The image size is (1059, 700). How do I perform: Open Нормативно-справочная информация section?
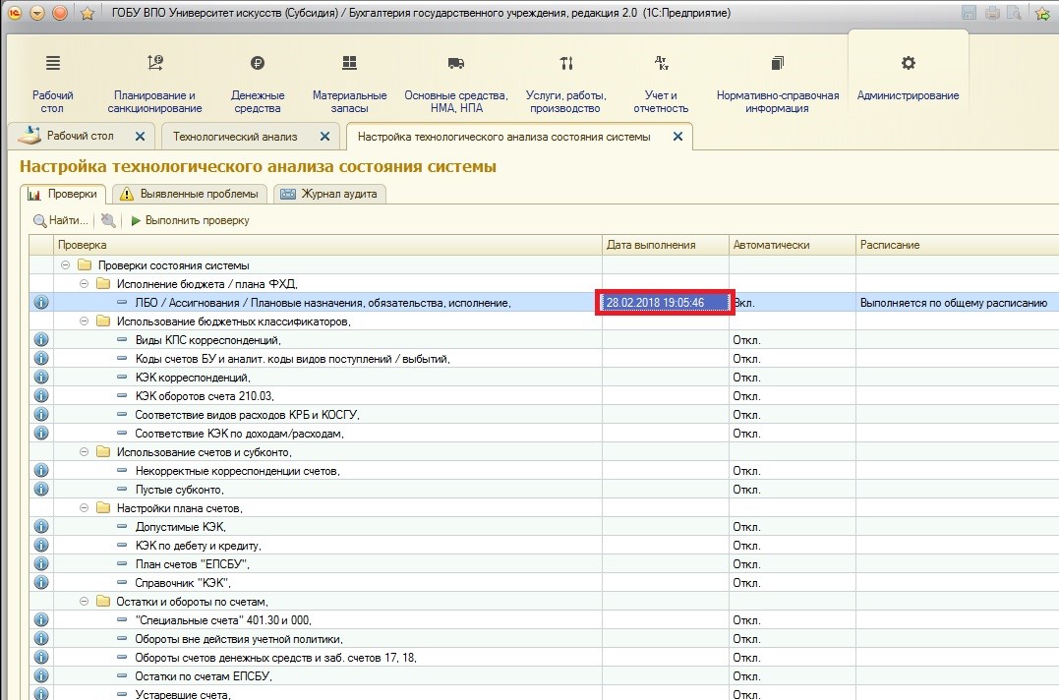pos(777,65)
